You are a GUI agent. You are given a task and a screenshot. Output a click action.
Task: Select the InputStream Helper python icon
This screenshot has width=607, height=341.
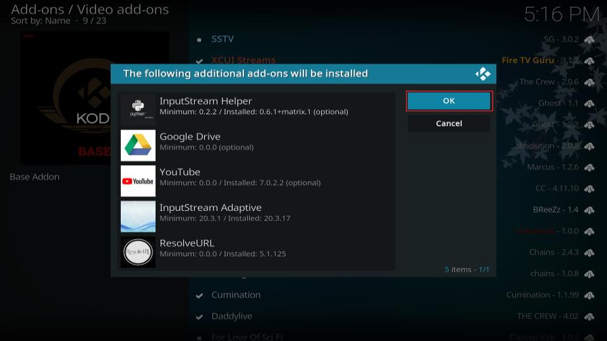click(x=138, y=110)
